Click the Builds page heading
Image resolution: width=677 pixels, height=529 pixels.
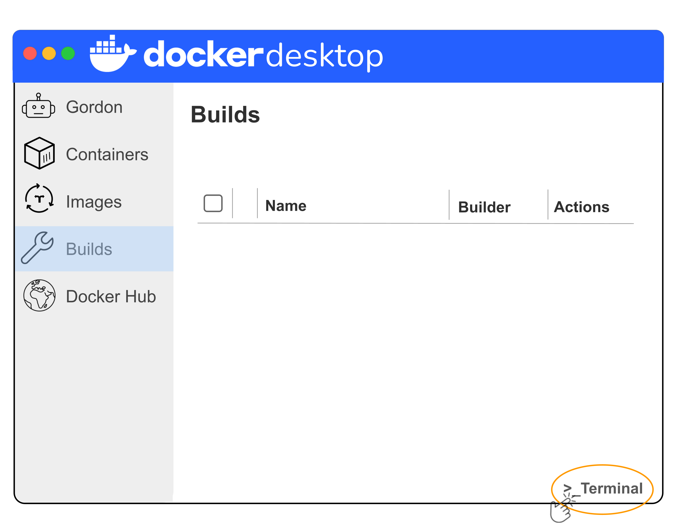(x=225, y=115)
